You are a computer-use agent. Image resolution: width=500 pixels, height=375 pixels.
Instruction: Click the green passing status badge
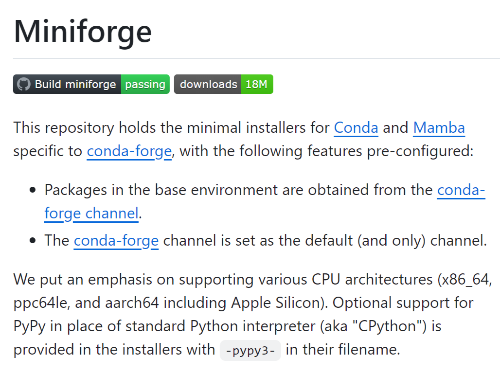click(145, 84)
